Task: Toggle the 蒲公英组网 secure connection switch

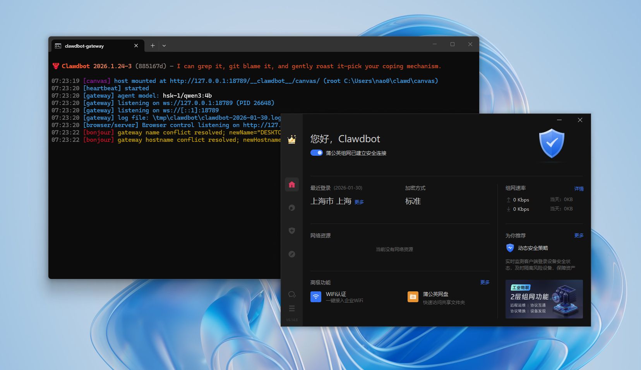Action: pos(316,153)
